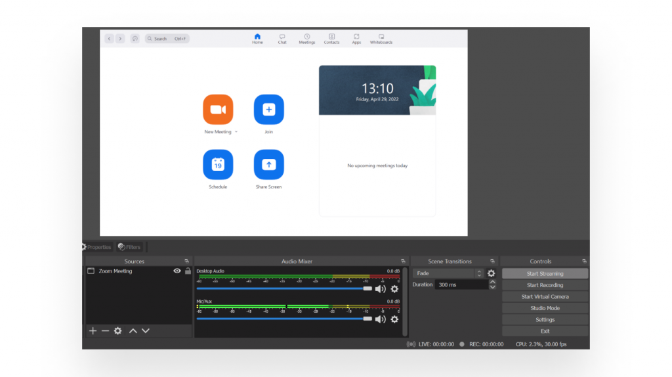Open the Contacts tab in Zoom
This screenshot has width=672, height=377.
[331, 39]
